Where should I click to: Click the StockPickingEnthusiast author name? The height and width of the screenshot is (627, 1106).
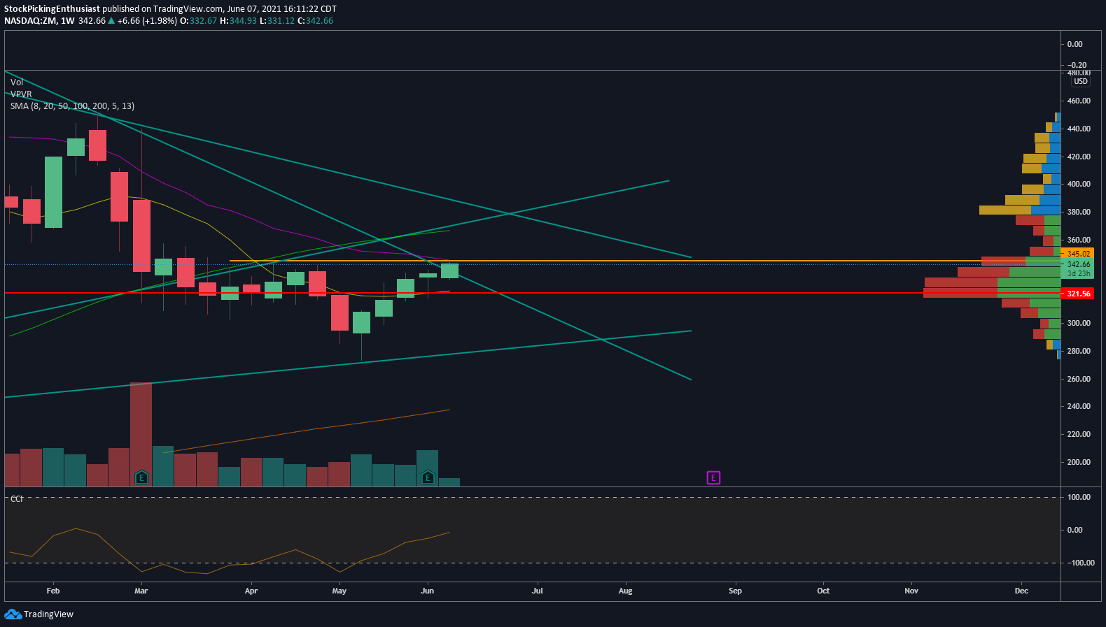coord(52,9)
